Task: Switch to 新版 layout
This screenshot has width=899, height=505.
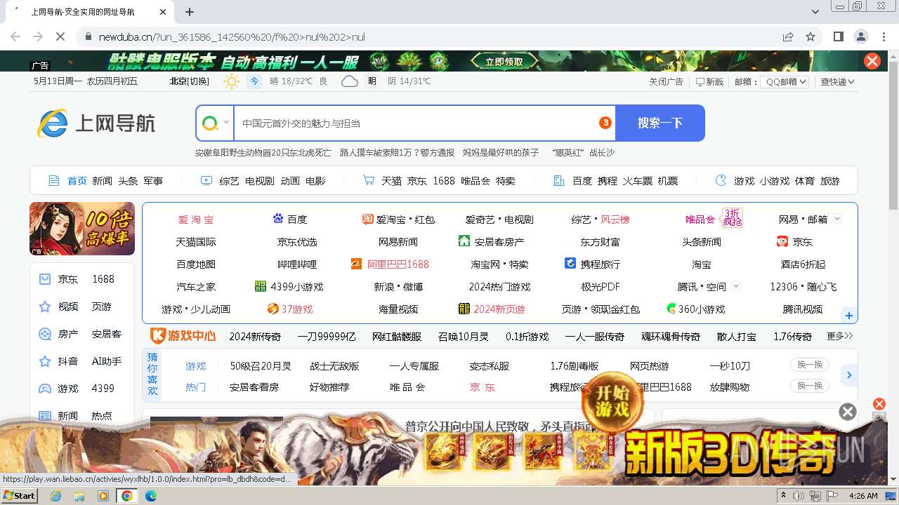Action: click(709, 81)
